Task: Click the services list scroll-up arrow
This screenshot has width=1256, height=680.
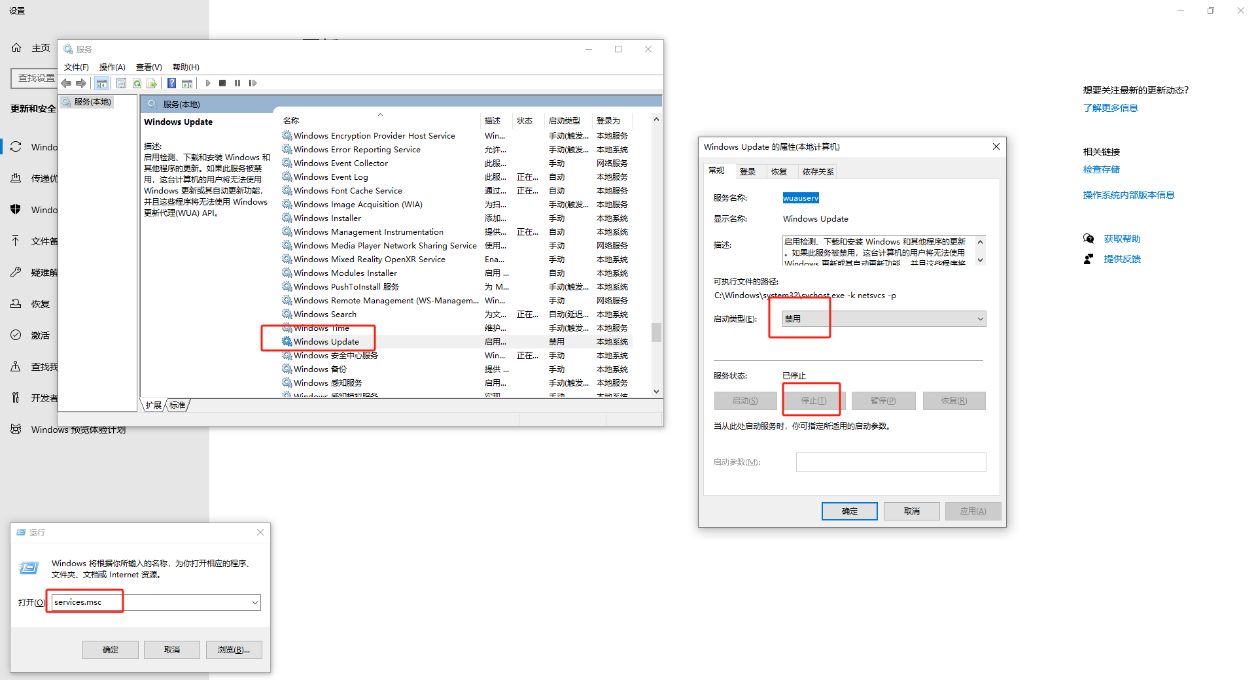Action: pyautogui.click(x=656, y=119)
